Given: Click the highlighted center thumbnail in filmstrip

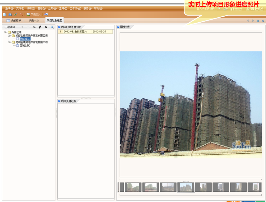Looking at the screenshot, I should (186, 187).
